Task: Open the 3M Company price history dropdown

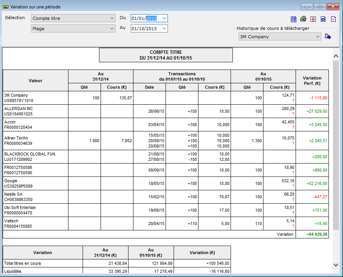Action: [x=280, y=37]
